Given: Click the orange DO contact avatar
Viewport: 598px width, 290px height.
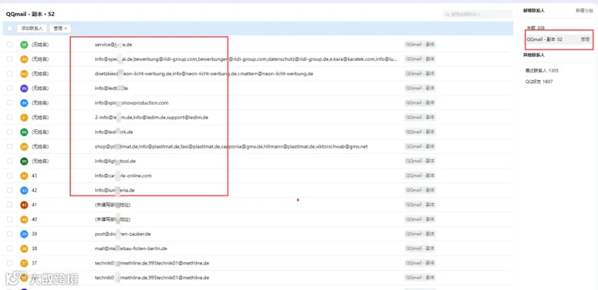Looking at the screenshot, I should 24,74.
